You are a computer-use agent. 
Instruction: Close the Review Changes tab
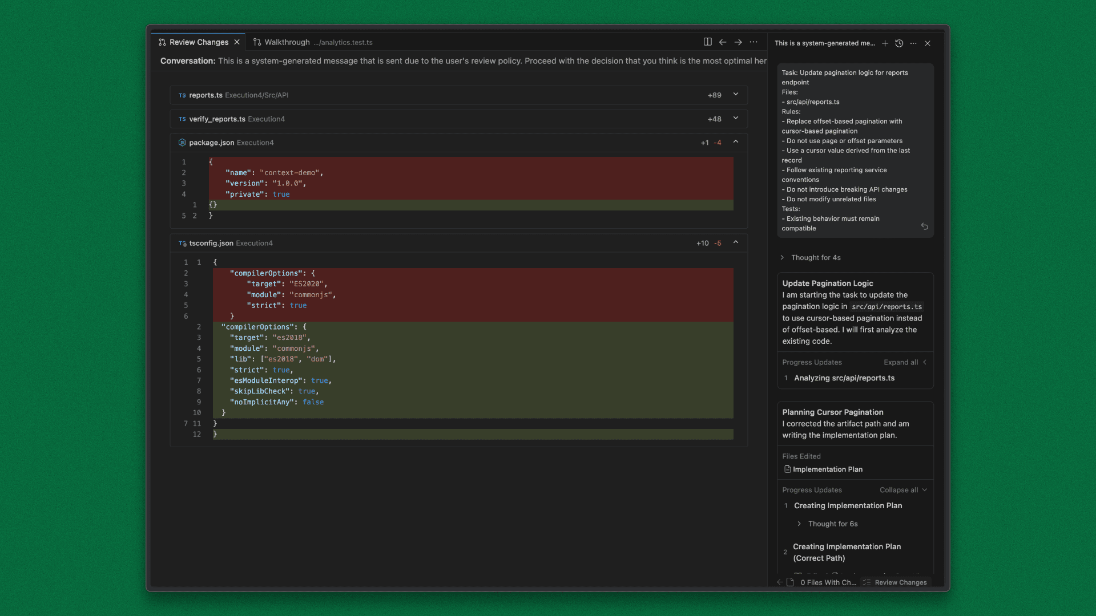[x=237, y=42]
